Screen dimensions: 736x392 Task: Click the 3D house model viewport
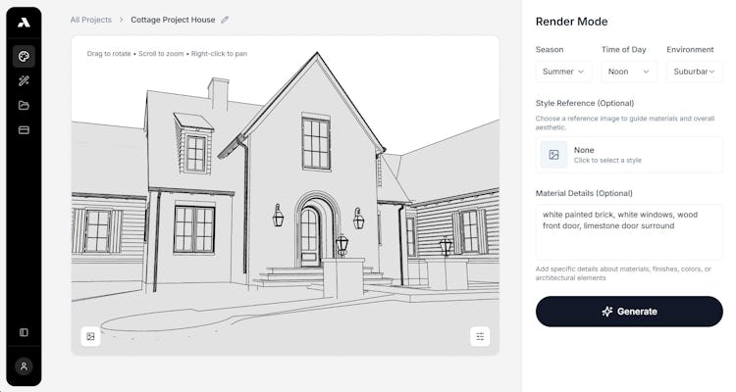tap(285, 195)
